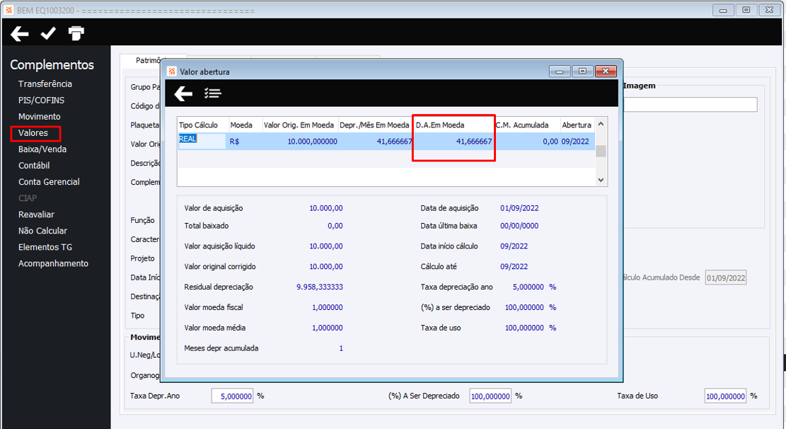
Task: Select PIS/COFINS in the sidebar
Action: click(41, 101)
